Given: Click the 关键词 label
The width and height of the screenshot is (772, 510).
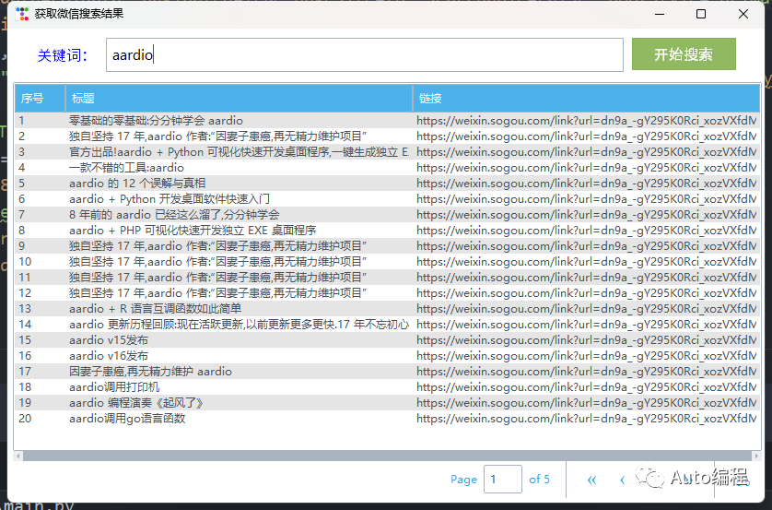Looking at the screenshot, I should 63,55.
